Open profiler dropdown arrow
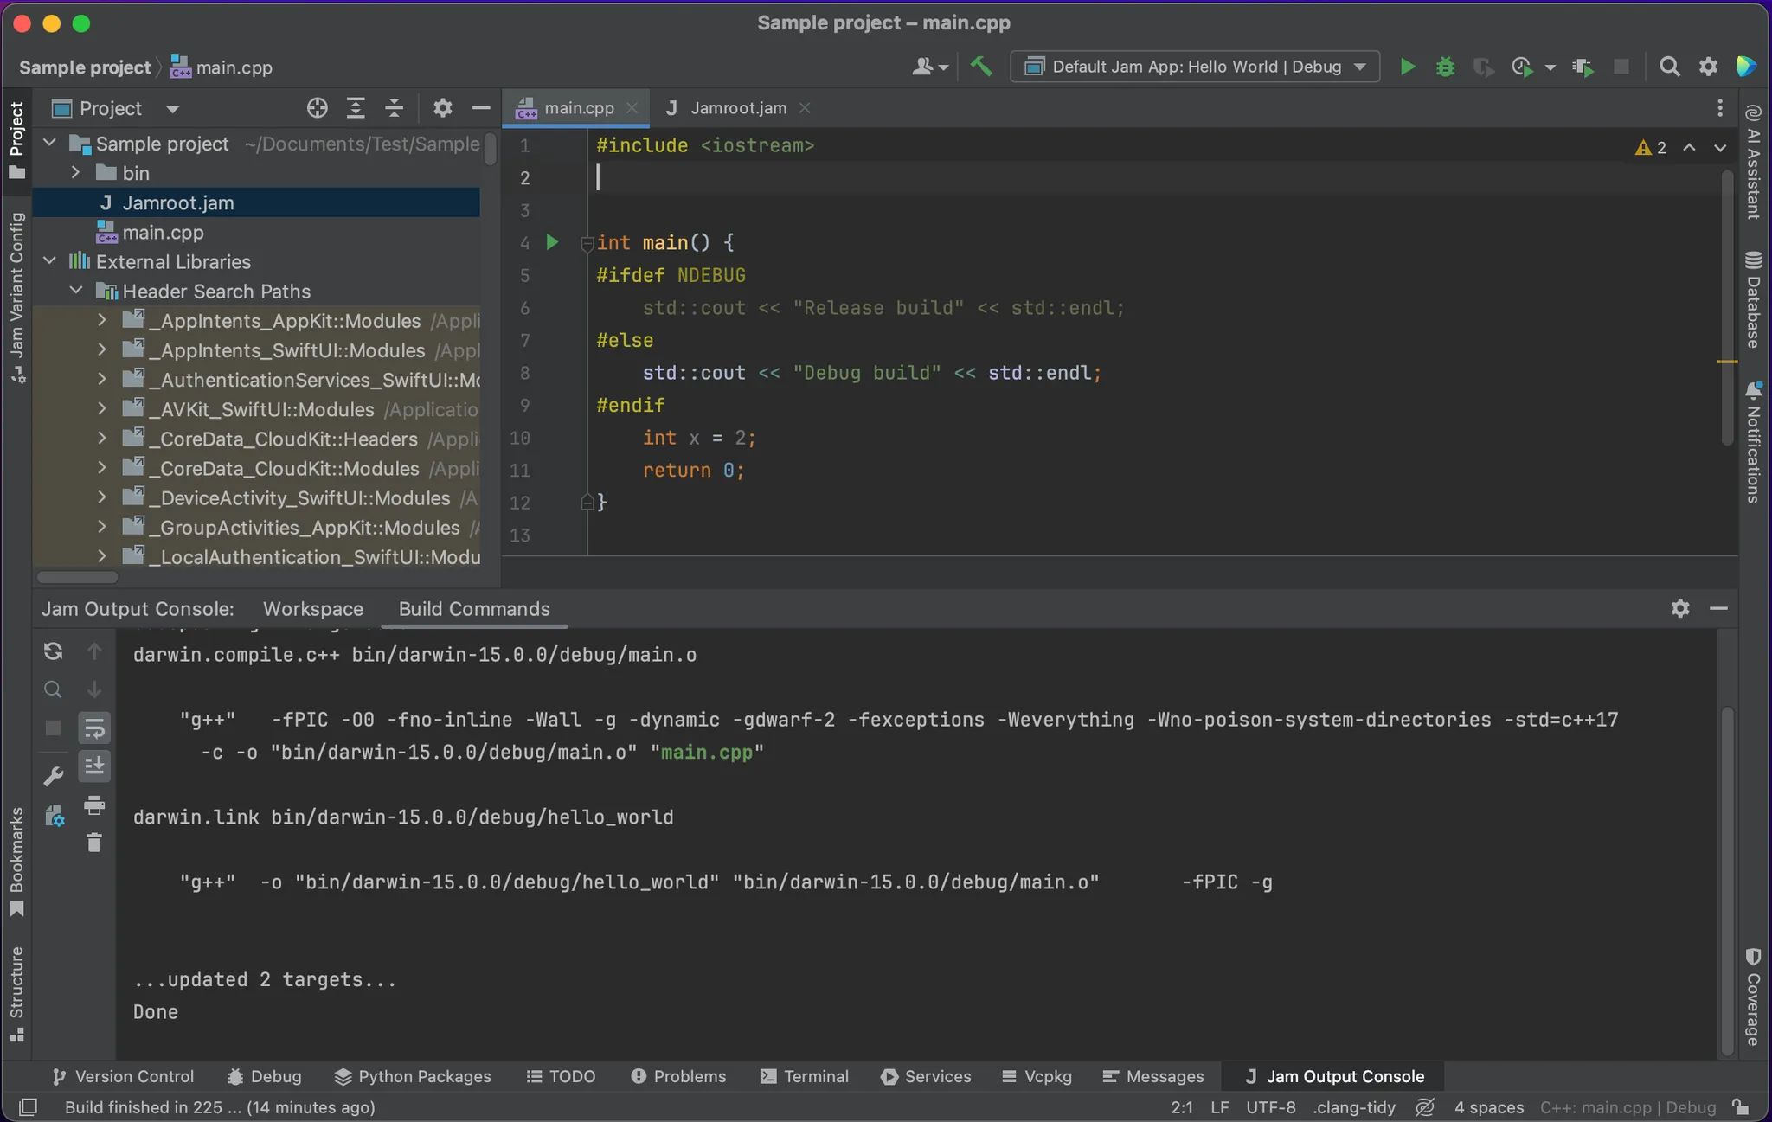The image size is (1772, 1122). 1550,67
